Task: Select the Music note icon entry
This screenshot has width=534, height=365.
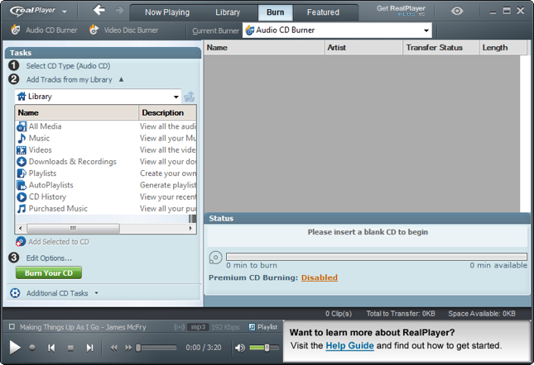Action: 22,138
